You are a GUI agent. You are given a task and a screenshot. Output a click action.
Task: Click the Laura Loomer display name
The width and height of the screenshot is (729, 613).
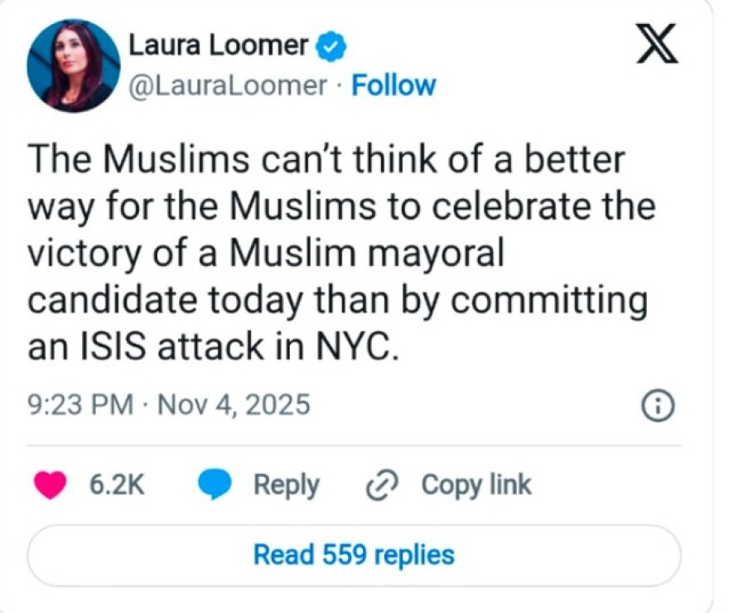pos(218,46)
